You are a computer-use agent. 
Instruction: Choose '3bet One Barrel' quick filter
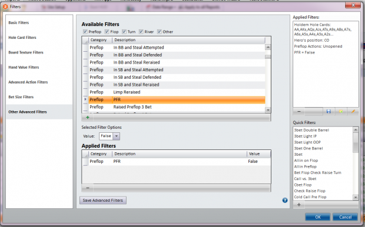pyautogui.click(x=308, y=148)
